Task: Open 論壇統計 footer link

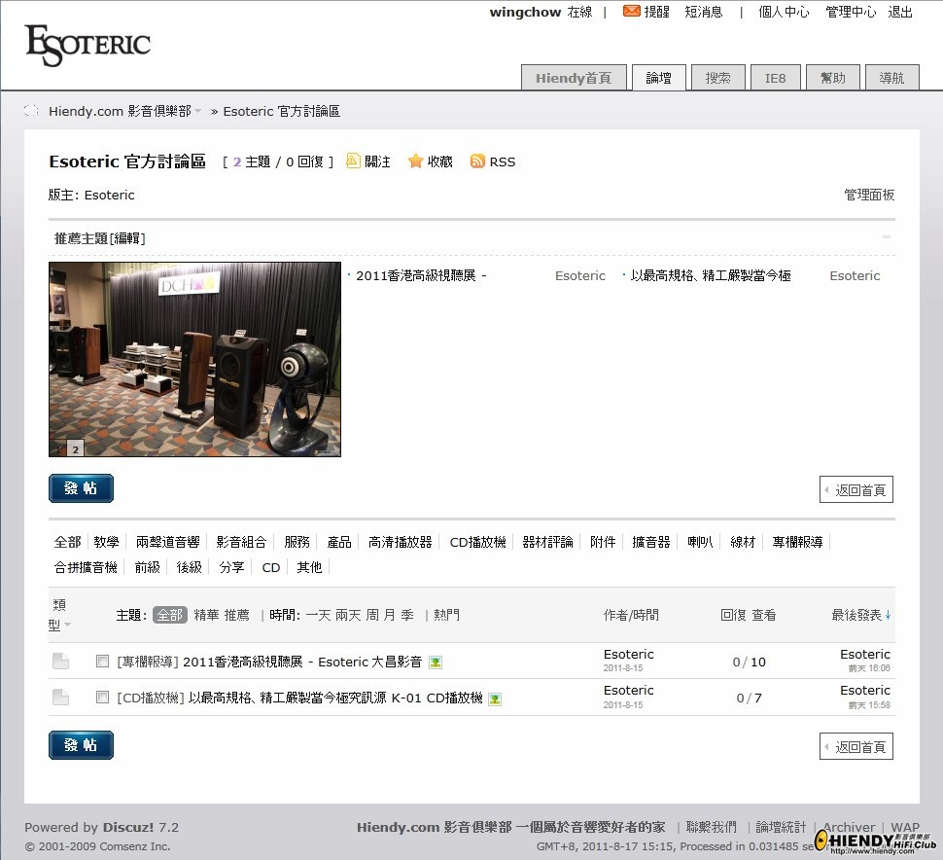Action: 781,827
